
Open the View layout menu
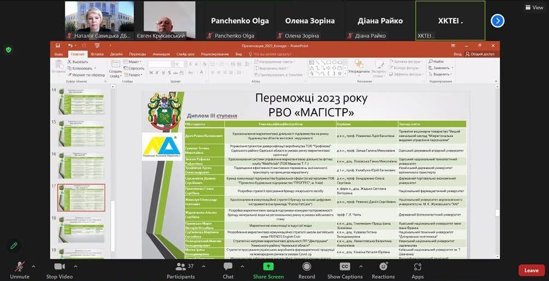535,8
